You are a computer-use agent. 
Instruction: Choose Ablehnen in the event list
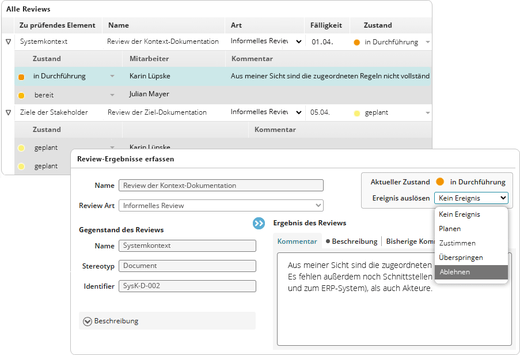[471, 272]
